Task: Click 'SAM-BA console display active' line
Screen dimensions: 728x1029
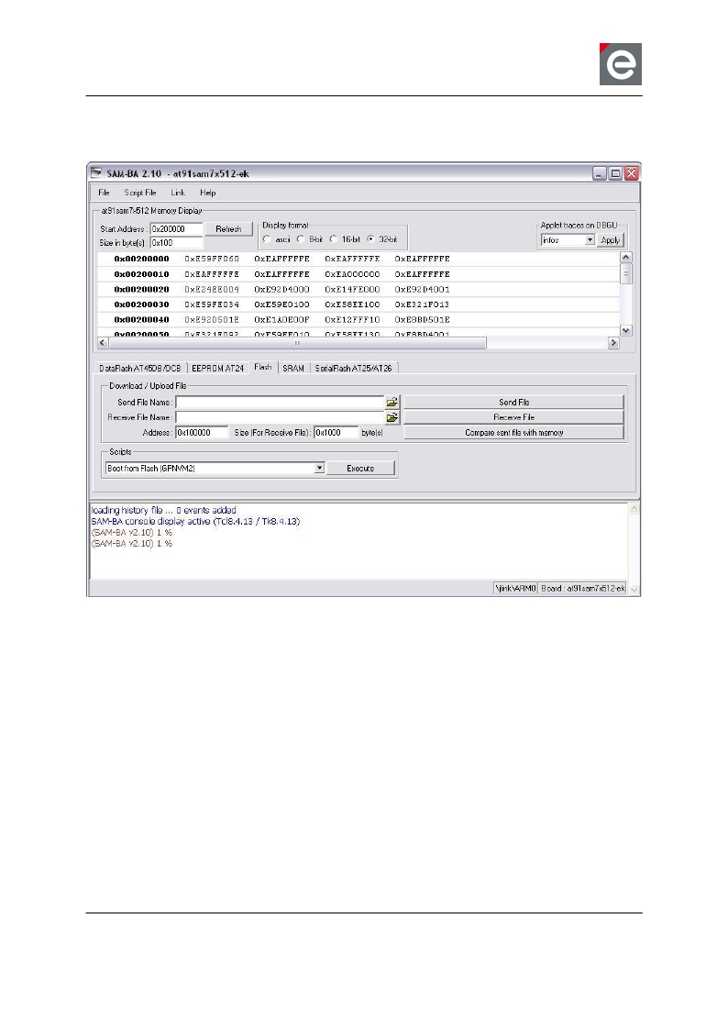Action: click(195, 521)
